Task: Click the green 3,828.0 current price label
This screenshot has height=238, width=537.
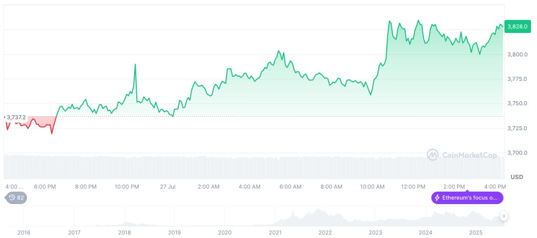Action: (x=517, y=26)
